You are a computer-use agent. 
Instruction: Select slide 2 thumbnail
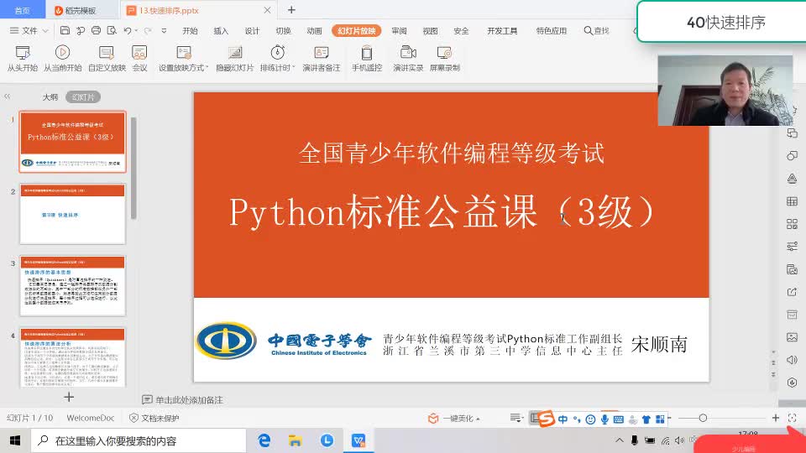(72, 214)
